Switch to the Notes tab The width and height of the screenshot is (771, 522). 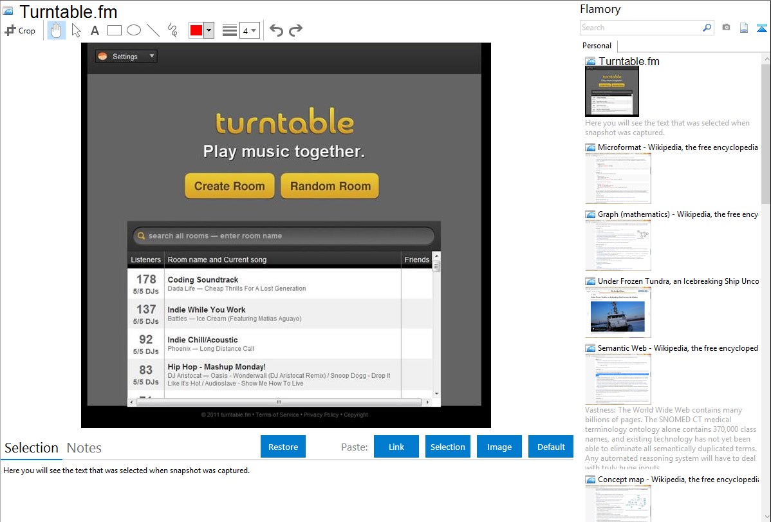click(84, 448)
